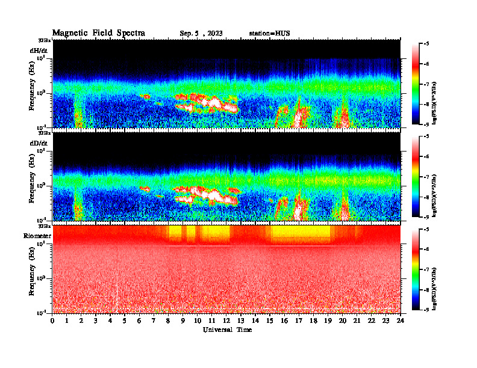Click hour tick label "20" on time axis
This screenshot has height=368, width=477.
342,320
